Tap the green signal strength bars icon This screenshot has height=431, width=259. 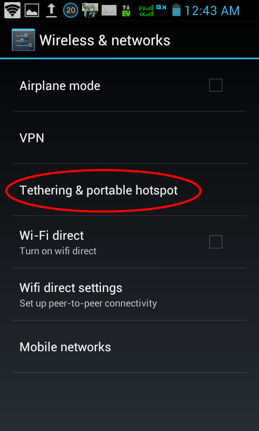click(146, 11)
